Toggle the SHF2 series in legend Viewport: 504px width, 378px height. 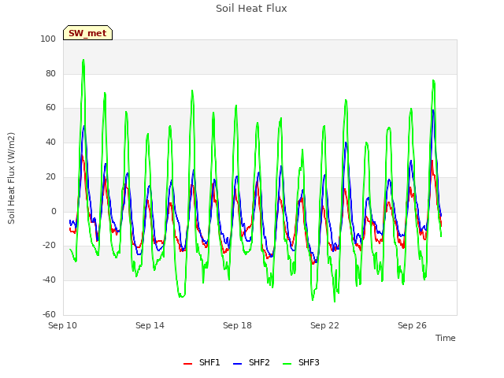tap(251, 362)
